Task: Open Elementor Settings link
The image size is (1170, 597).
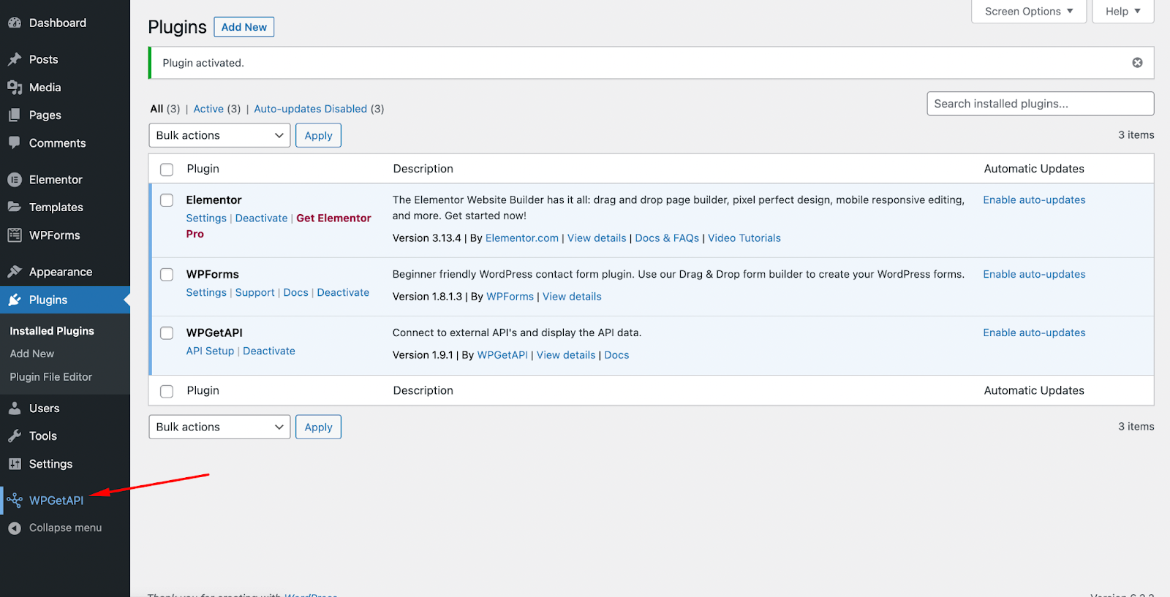Action: pyautogui.click(x=206, y=218)
